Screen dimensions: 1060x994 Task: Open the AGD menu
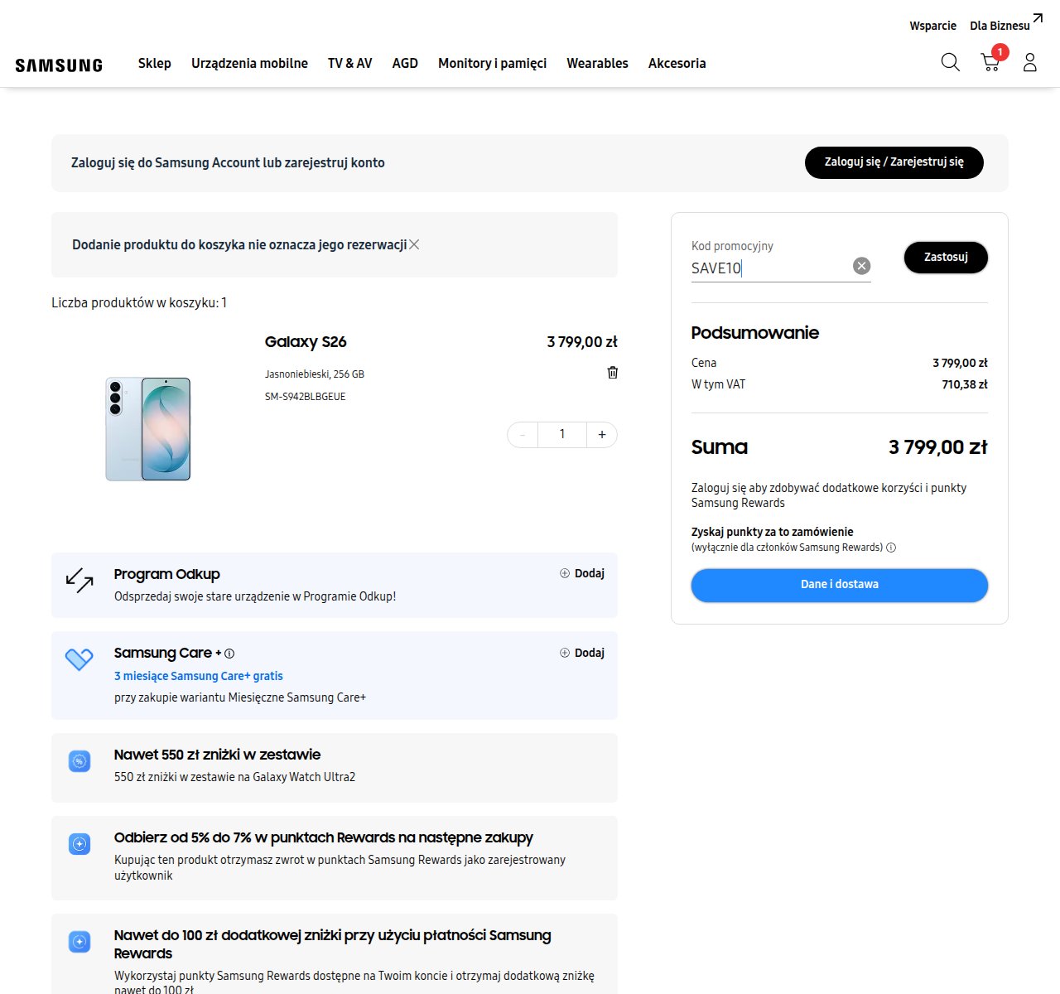(x=405, y=63)
